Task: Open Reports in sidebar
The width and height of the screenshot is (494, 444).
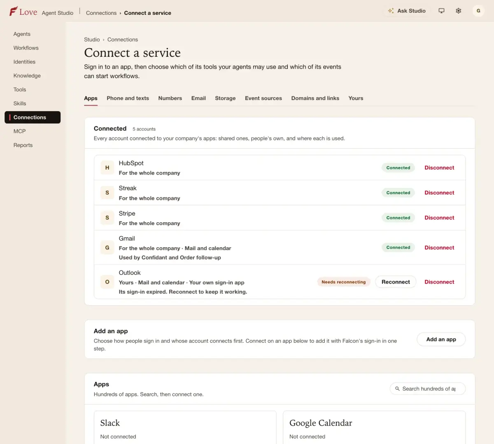Action: (x=33, y=145)
